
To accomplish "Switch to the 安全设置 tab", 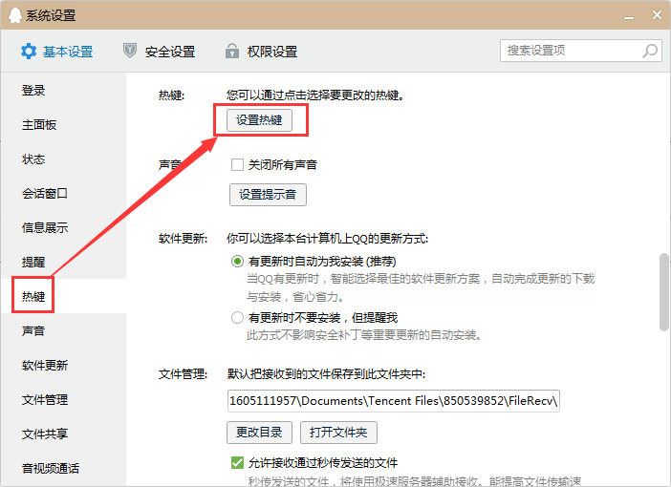I will pyautogui.click(x=169, y=52).
